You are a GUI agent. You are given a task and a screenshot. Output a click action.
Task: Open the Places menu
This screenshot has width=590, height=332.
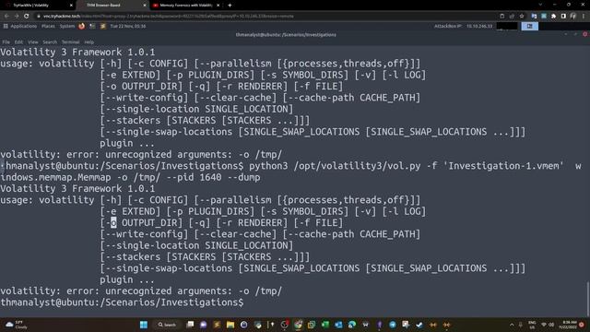48,27
